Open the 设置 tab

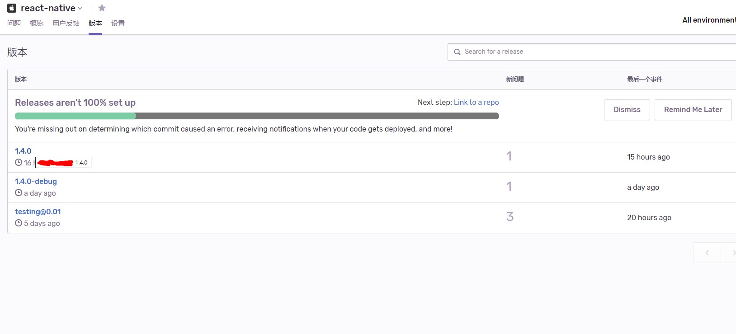click(118, 24)
